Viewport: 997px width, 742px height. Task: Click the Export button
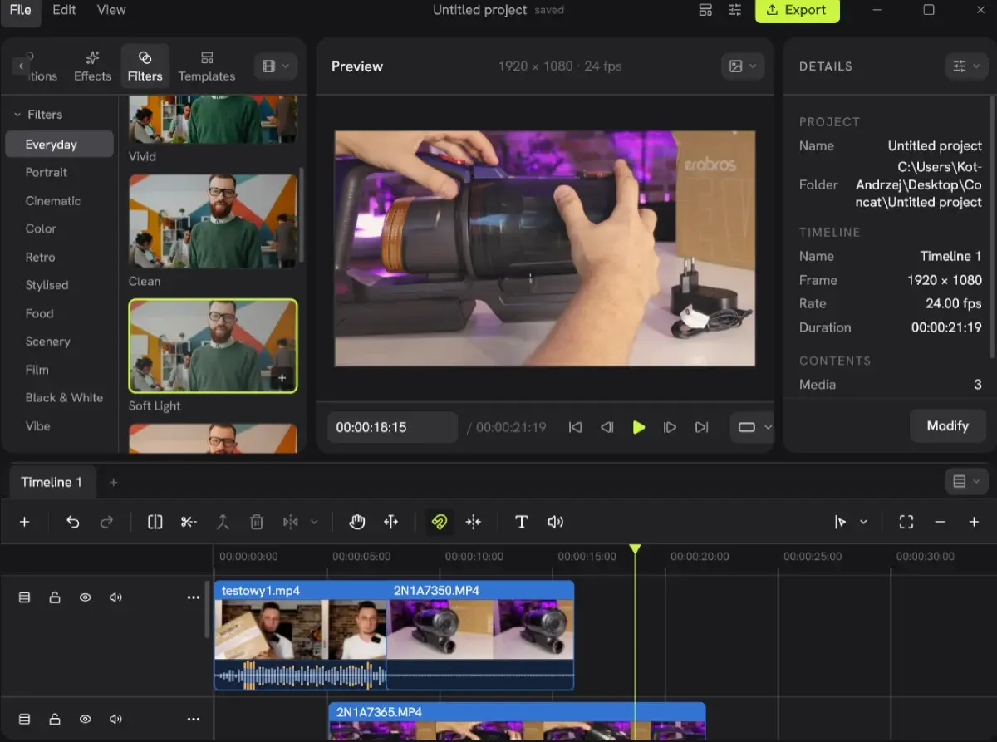point(797,10)
